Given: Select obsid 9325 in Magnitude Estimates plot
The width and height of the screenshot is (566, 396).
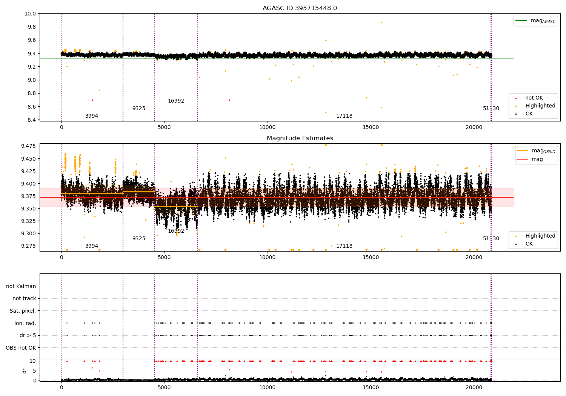Looking at the screenshot, I should [139, 239].
